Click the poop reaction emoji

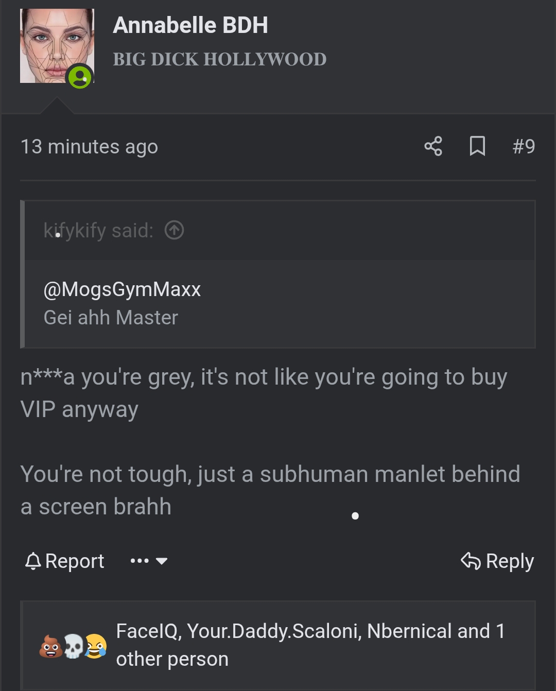50,646
